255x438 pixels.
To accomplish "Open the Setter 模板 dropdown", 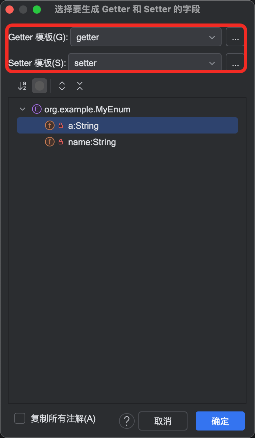I will (x=145, y=63).
